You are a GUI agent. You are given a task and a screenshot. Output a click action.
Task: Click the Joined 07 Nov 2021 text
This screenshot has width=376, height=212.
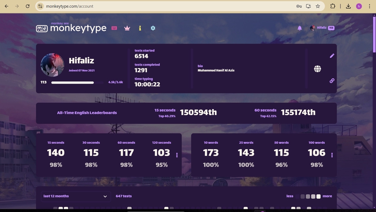(x=81, y=70)
